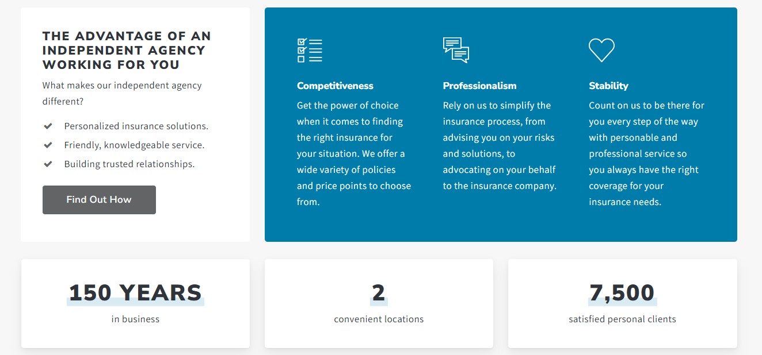Click the chat bubbles icon above Professionalism
The width and height of the screenshot is (762, 355).
pyautogui.click(x=456, y=50)
